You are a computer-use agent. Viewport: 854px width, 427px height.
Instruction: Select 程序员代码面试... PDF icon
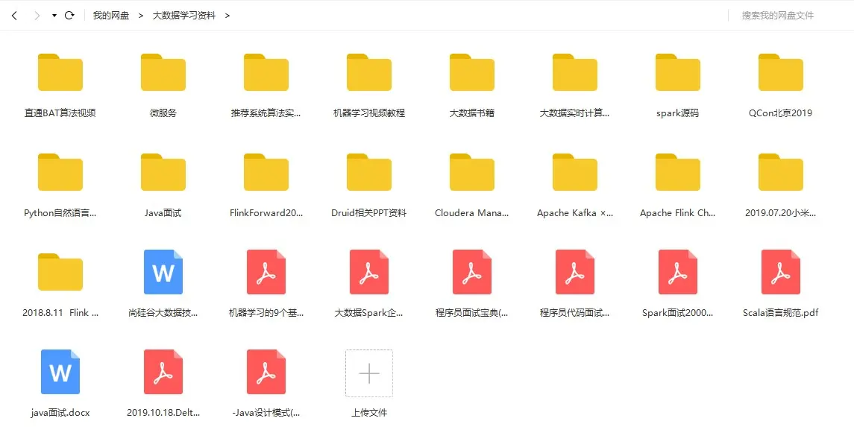click(574, 272)
